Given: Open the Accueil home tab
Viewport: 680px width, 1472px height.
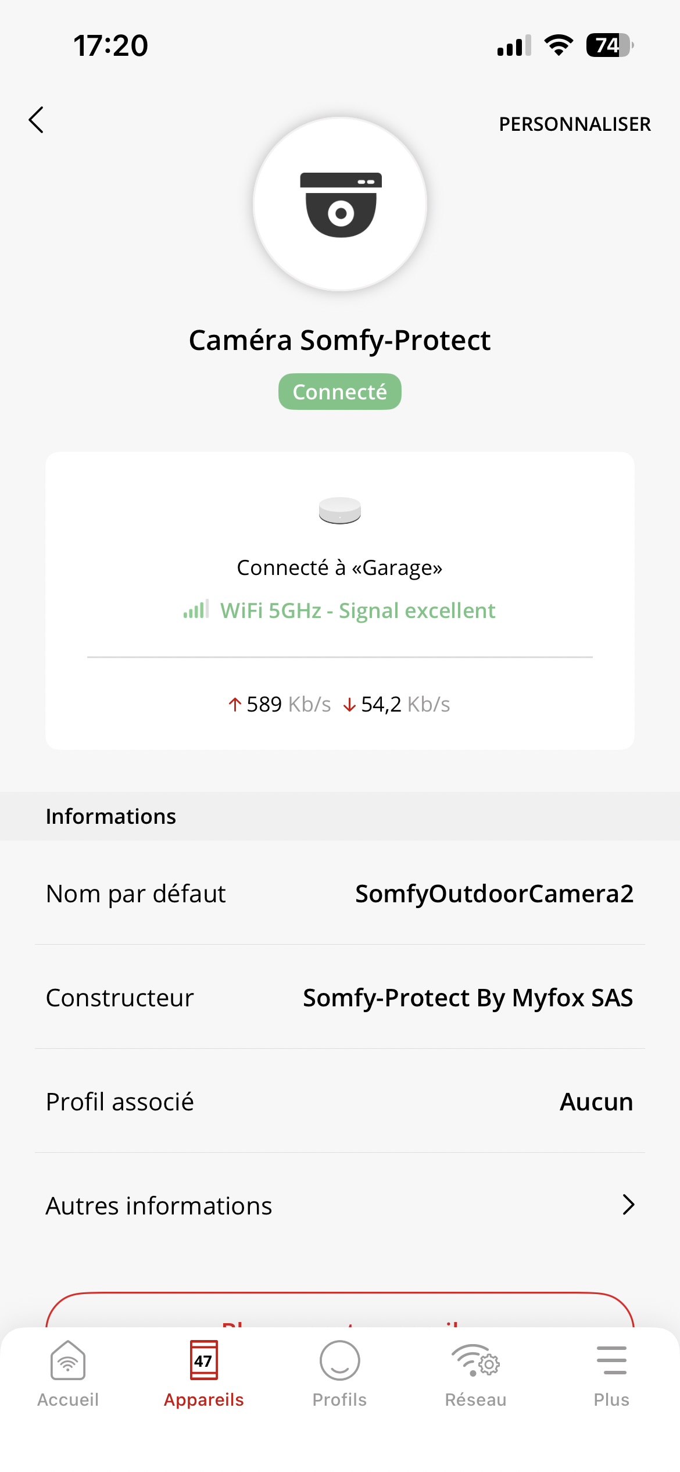Looking at the screenshot, I should tap(68, 1374).
